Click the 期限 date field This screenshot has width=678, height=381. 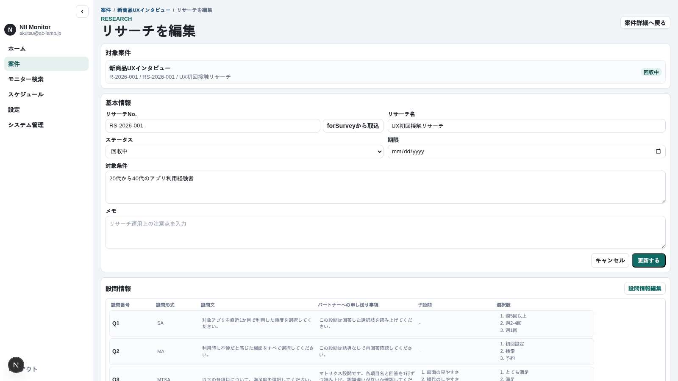(526, 152)
